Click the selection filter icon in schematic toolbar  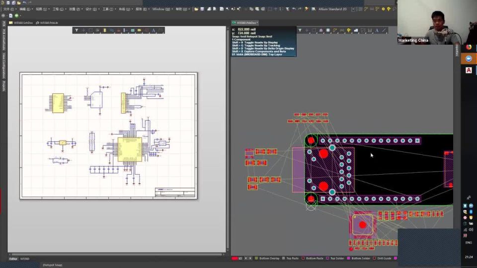[x=77, y=30]
